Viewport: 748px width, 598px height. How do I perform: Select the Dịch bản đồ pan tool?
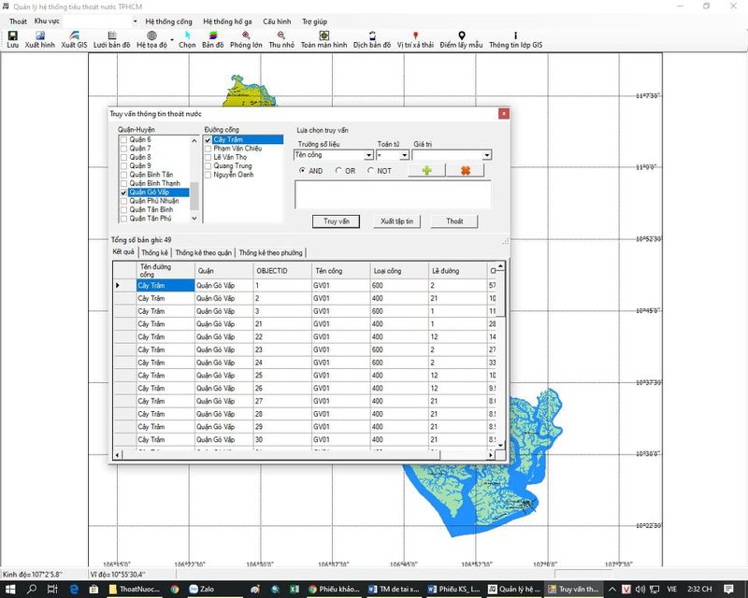pyautogui.click(x=372, y=36)
